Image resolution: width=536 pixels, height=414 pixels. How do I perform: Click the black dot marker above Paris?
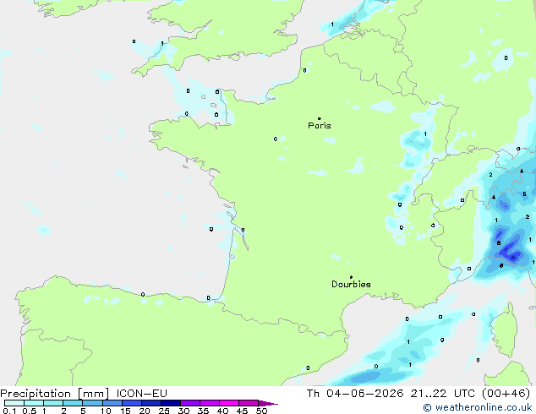coord(320,118)
